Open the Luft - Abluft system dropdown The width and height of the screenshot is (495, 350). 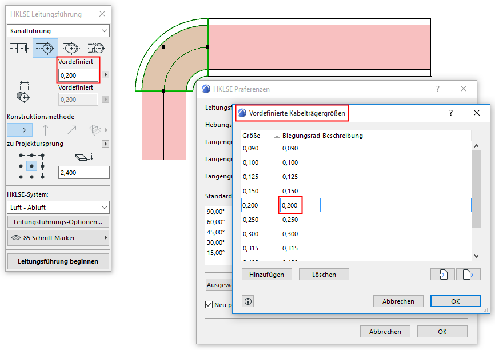(x=58, y=208)
